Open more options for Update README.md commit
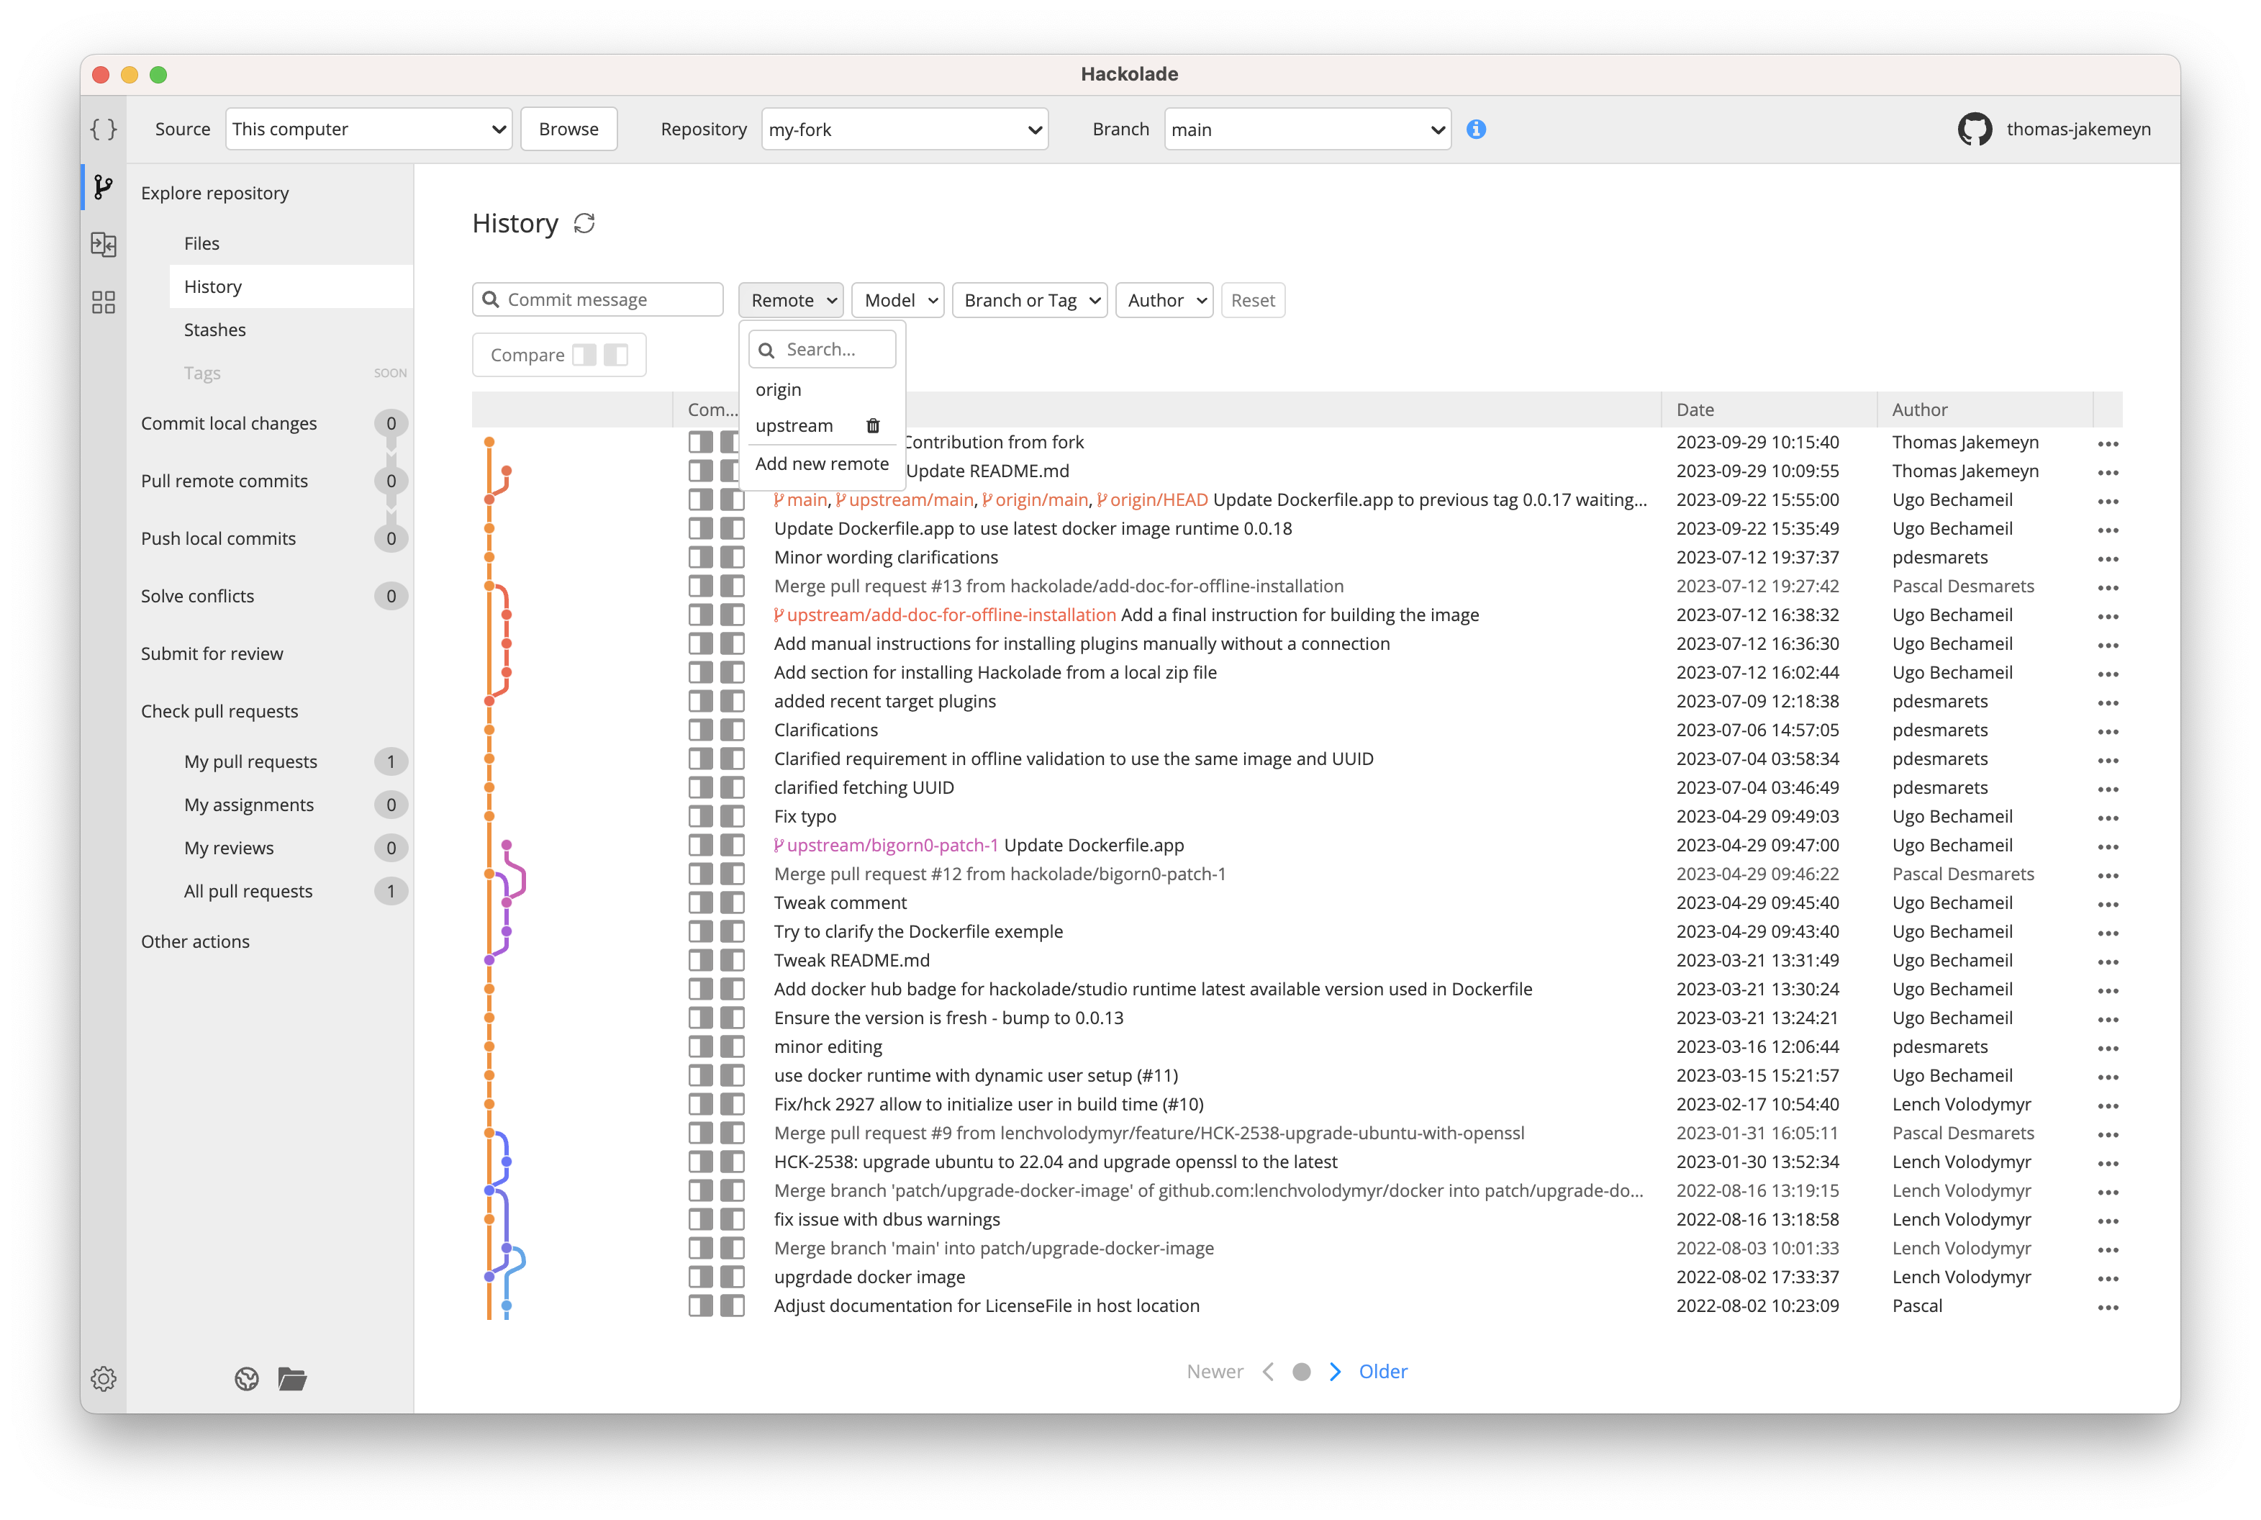 [x=2107, y=472]
